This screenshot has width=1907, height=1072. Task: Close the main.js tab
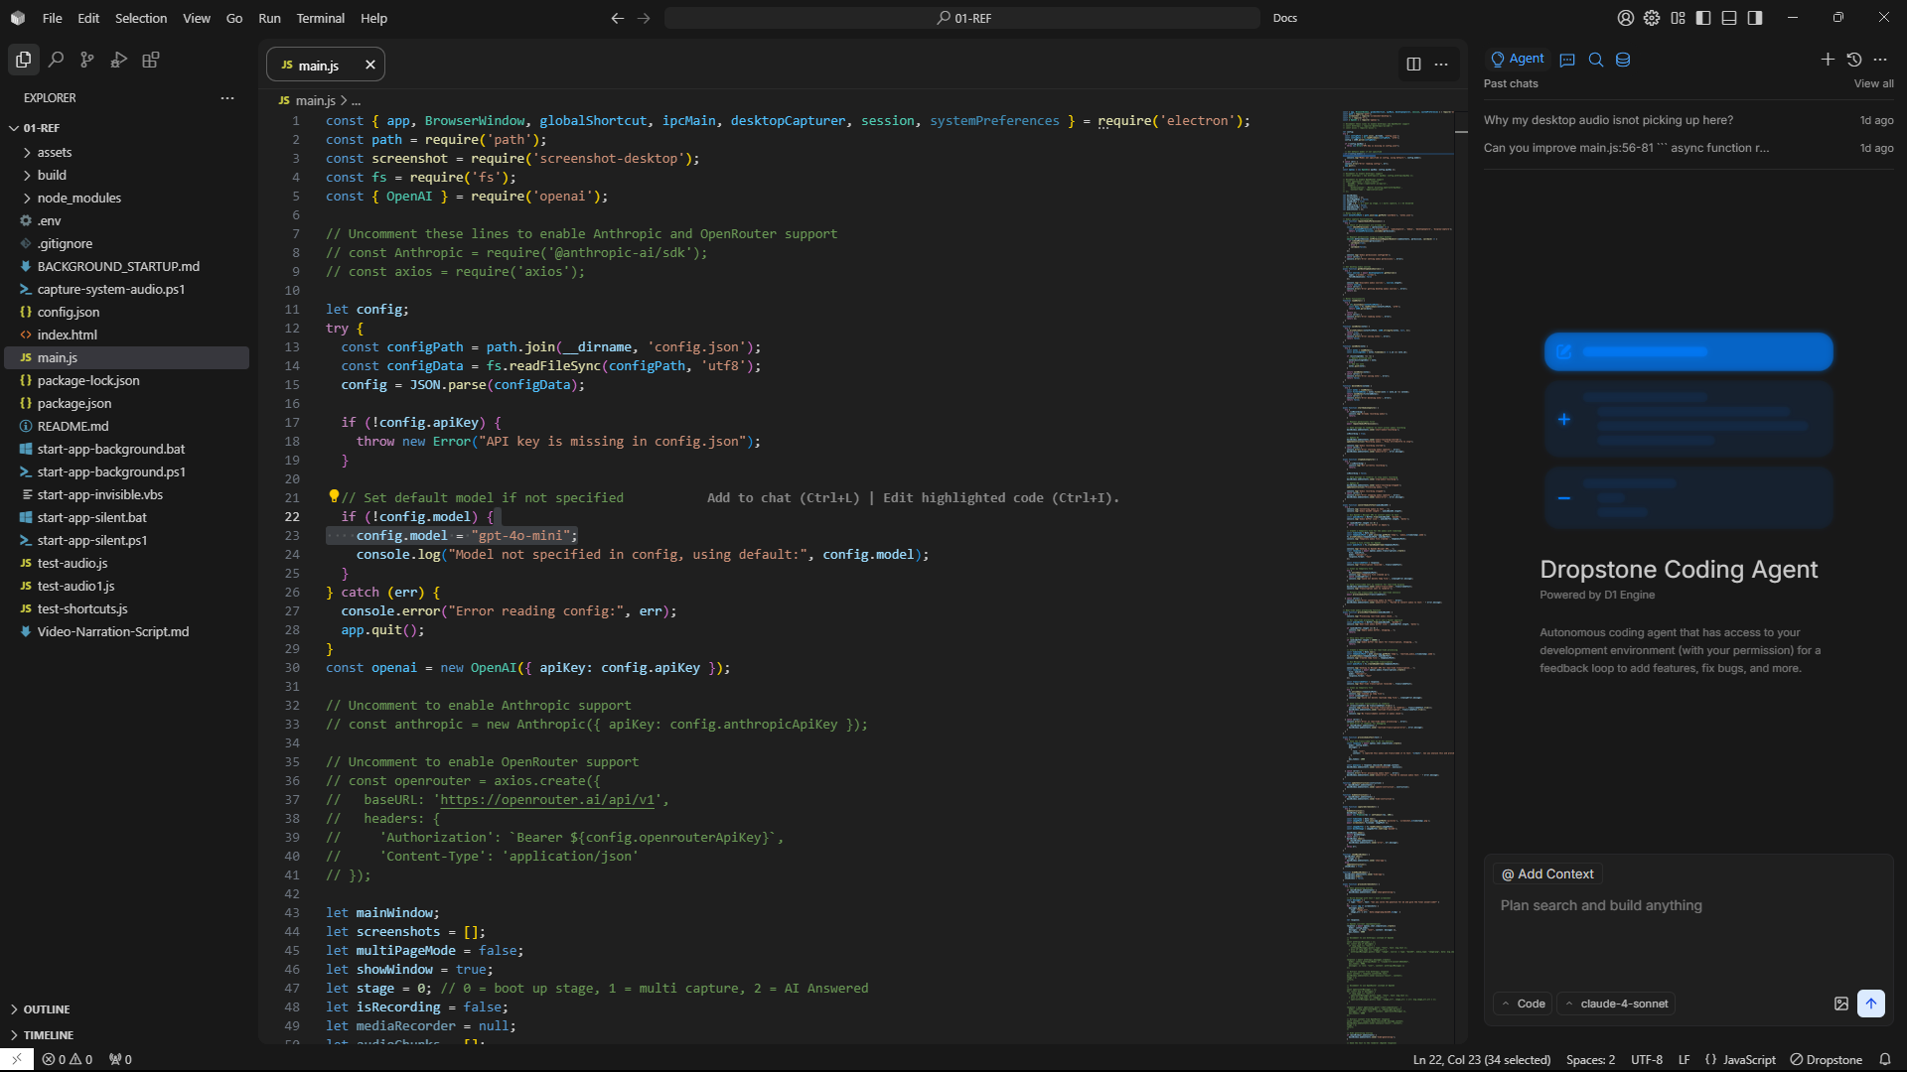pyautogui.click(x=370, y=65)
